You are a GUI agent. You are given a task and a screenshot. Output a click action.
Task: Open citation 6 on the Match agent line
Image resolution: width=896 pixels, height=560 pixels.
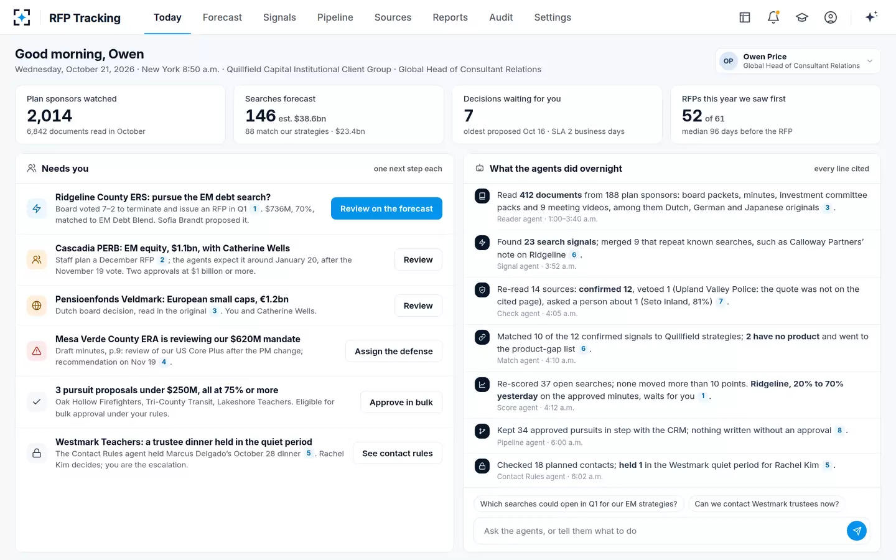point(583,349)
